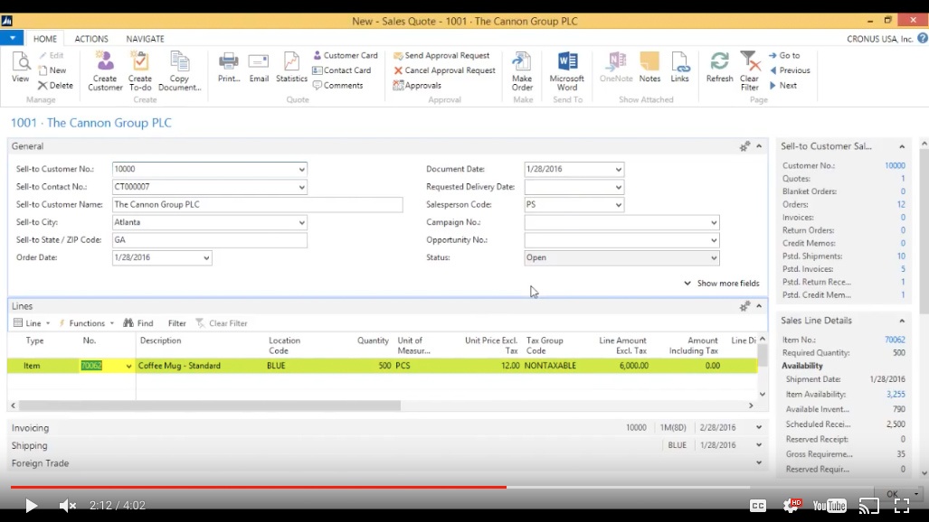This screenshot has height=522, width=929.
Task: Send the quote to Microsoft Word
Action: (x=567, y=71)
